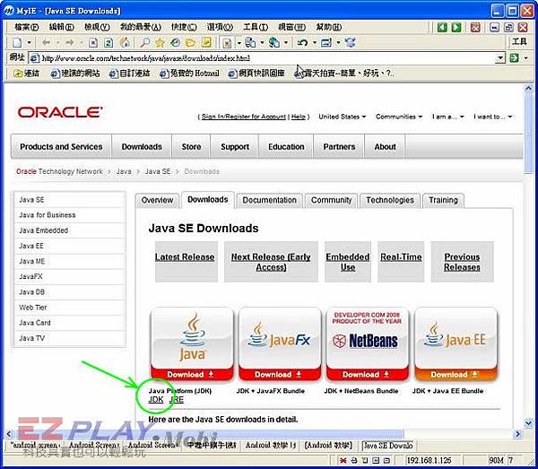The width and height of the screenshot is (538, 469).
Task: Click the Forward arrow toolbar icon
Action: [x=70, y=42]
